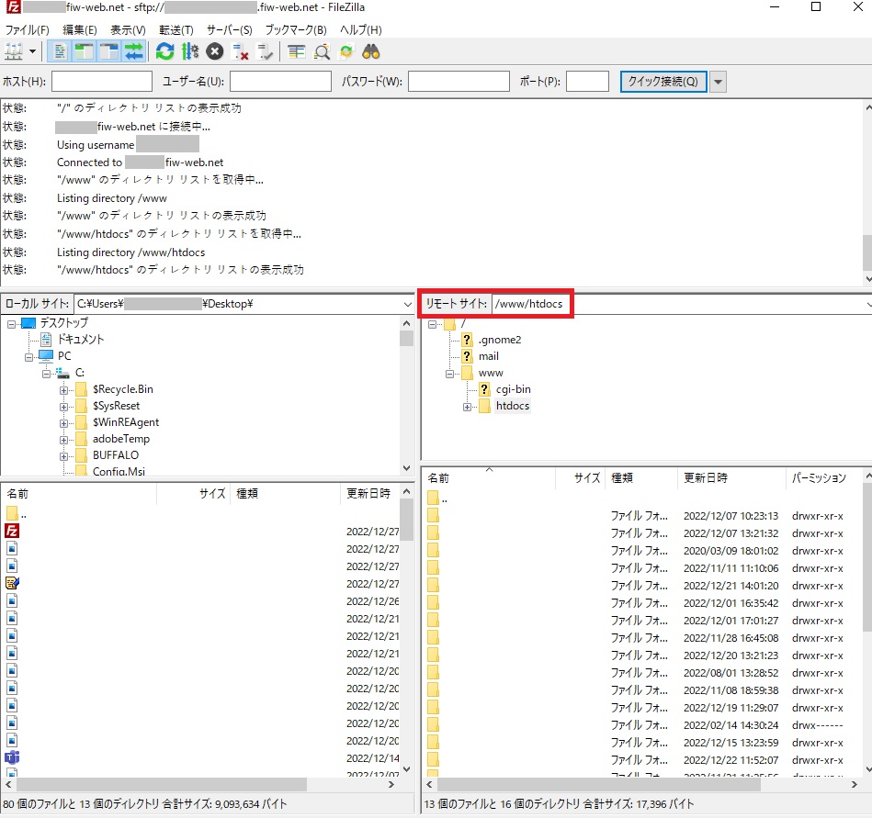Expand adobeTemp folder node

[x=64, y=440]
